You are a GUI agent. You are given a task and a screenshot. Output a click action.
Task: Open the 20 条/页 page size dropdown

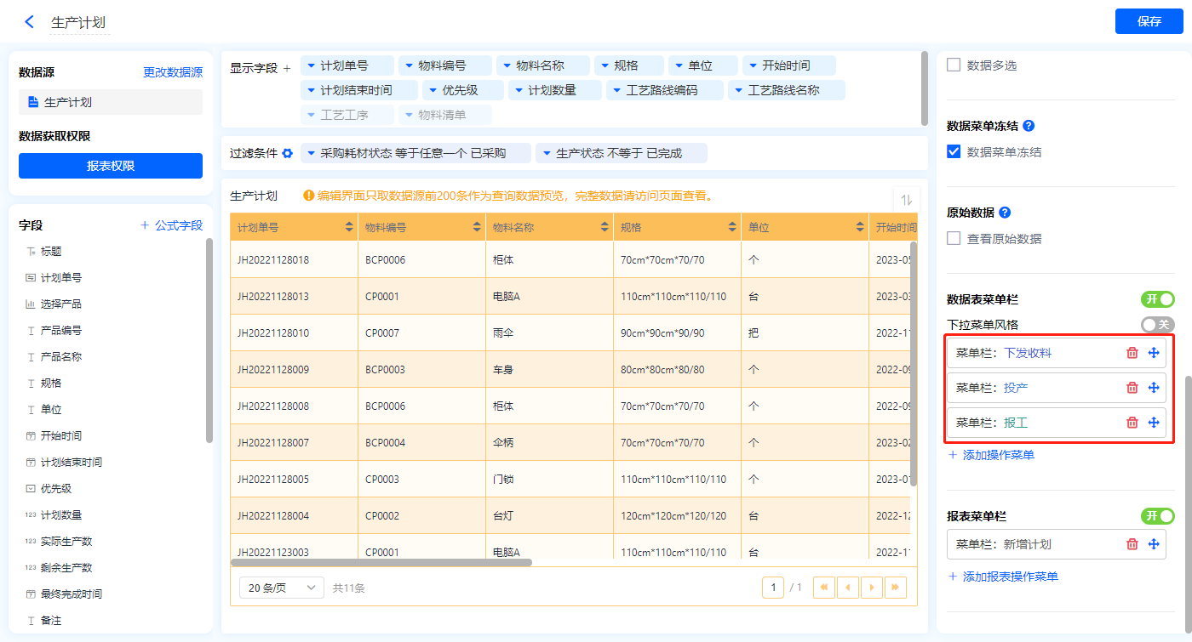pos(282,588)
